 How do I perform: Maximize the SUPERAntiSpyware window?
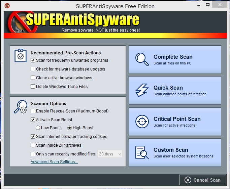208,5
